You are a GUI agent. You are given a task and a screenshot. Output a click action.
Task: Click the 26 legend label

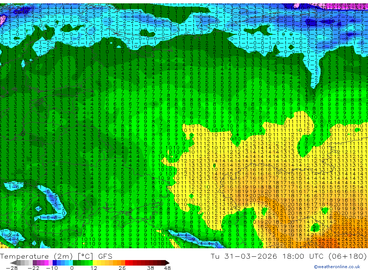122,268
